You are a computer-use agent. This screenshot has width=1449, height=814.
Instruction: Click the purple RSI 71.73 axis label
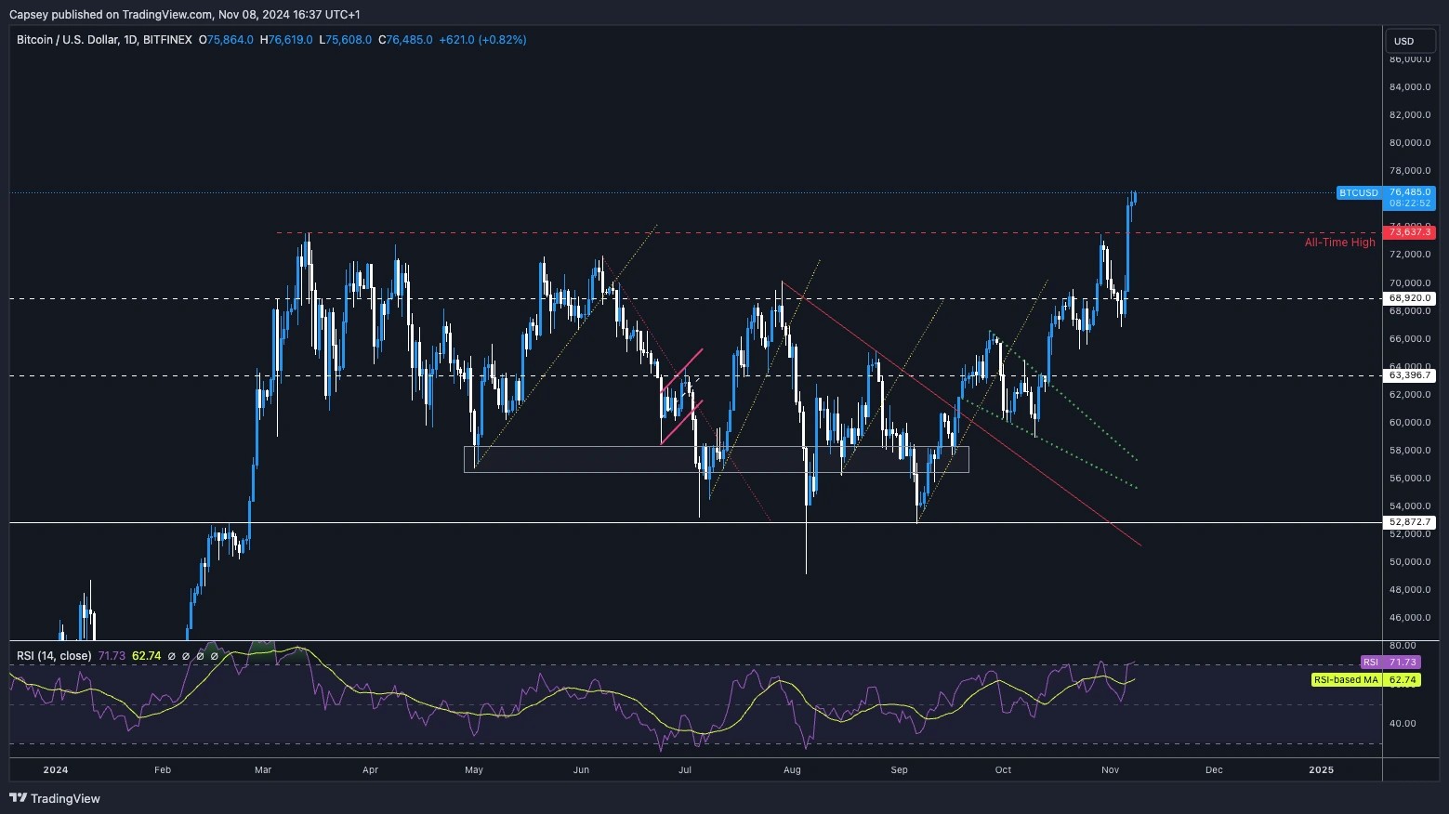point(1392,662)
